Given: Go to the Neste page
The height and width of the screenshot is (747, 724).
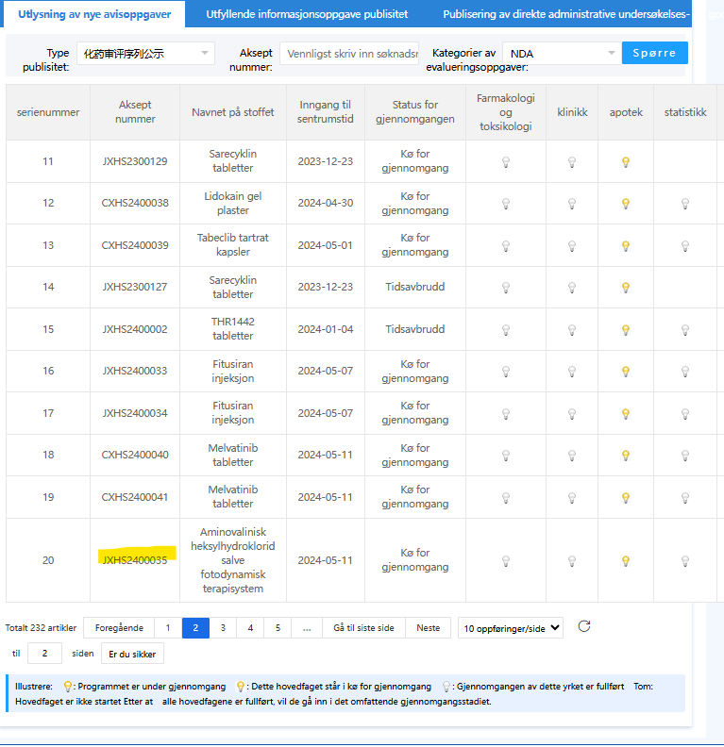Looking at the screenshot, I should 428,628.
